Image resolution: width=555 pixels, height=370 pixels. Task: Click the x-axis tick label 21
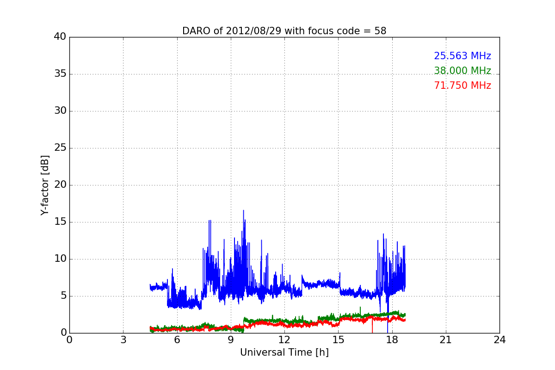446,340
